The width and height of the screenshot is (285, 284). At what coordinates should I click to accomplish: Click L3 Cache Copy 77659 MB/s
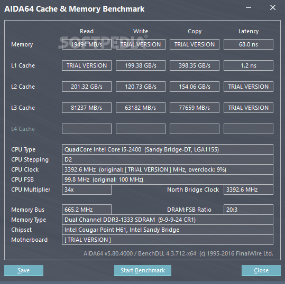(195, 108)
